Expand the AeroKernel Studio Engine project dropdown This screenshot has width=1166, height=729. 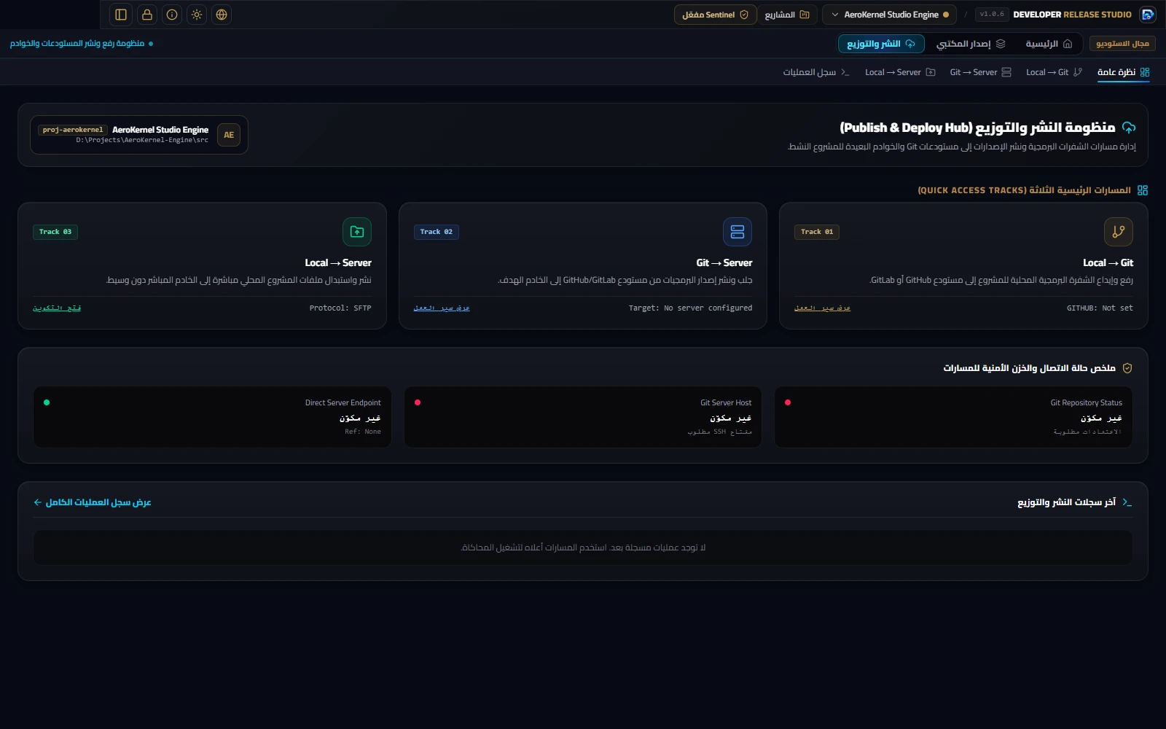click(x=890, y=15)
